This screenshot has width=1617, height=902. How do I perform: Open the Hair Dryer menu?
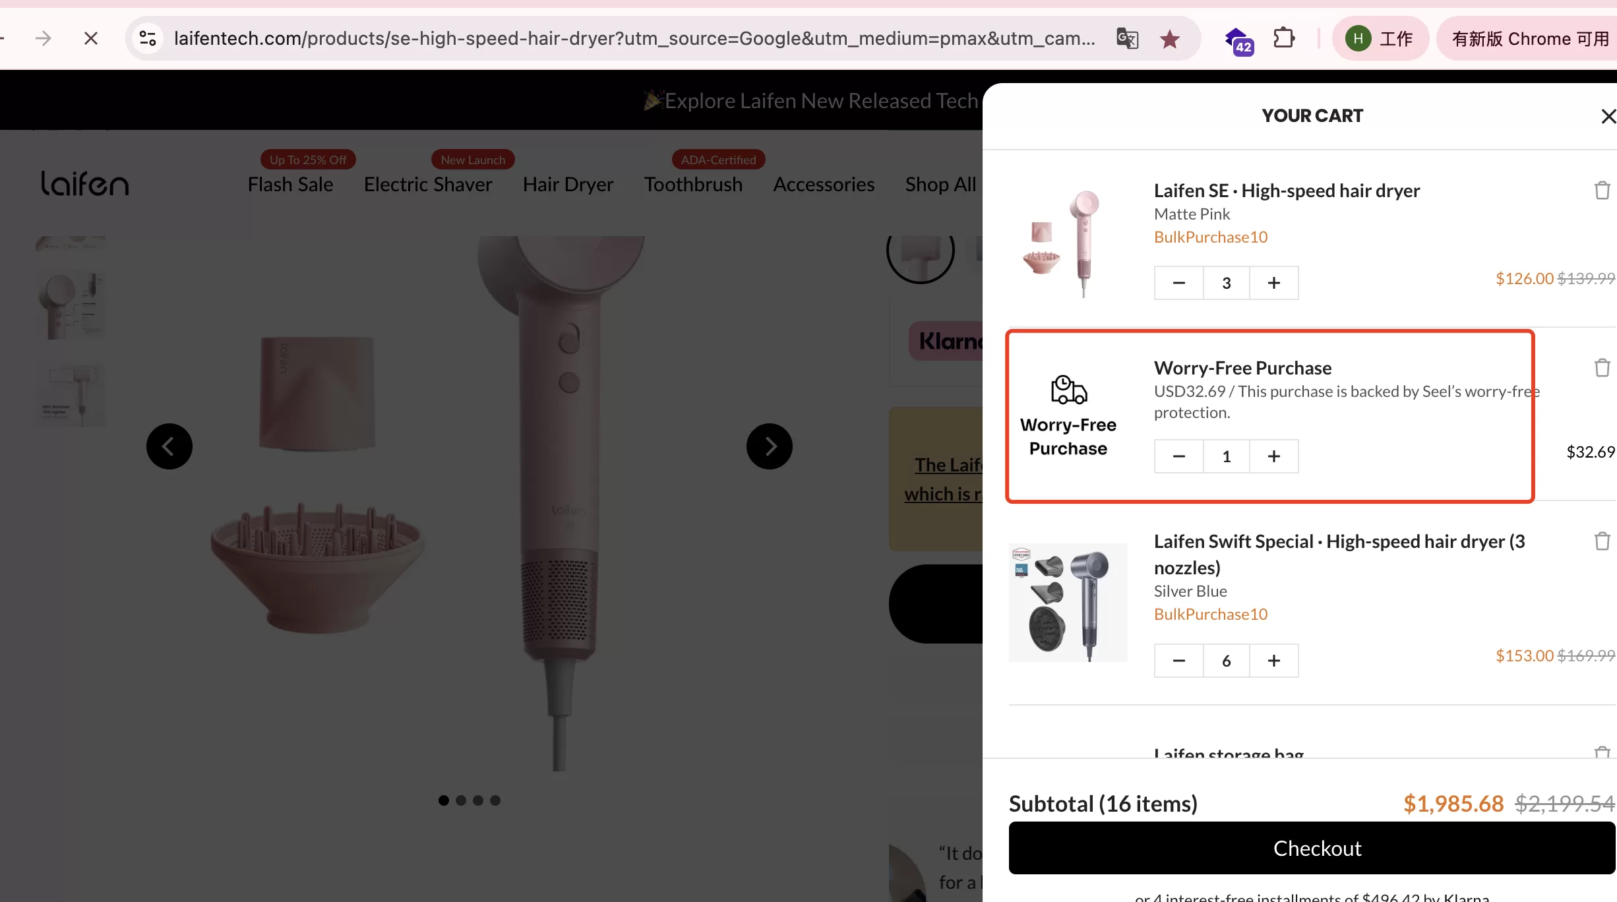coord(568,185)
